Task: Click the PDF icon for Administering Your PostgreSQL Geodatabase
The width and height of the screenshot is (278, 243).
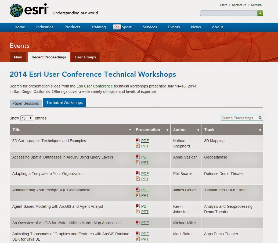Action: [137, 190]
